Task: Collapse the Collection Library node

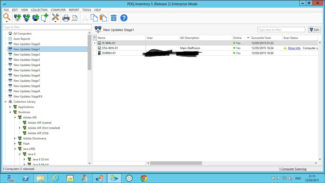Action: (x=6, y=102)
